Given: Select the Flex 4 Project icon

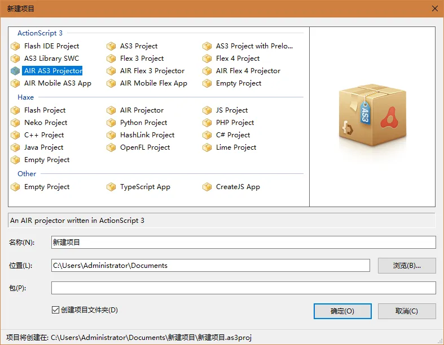Looking at the screenshot, I should click(207, 59).
